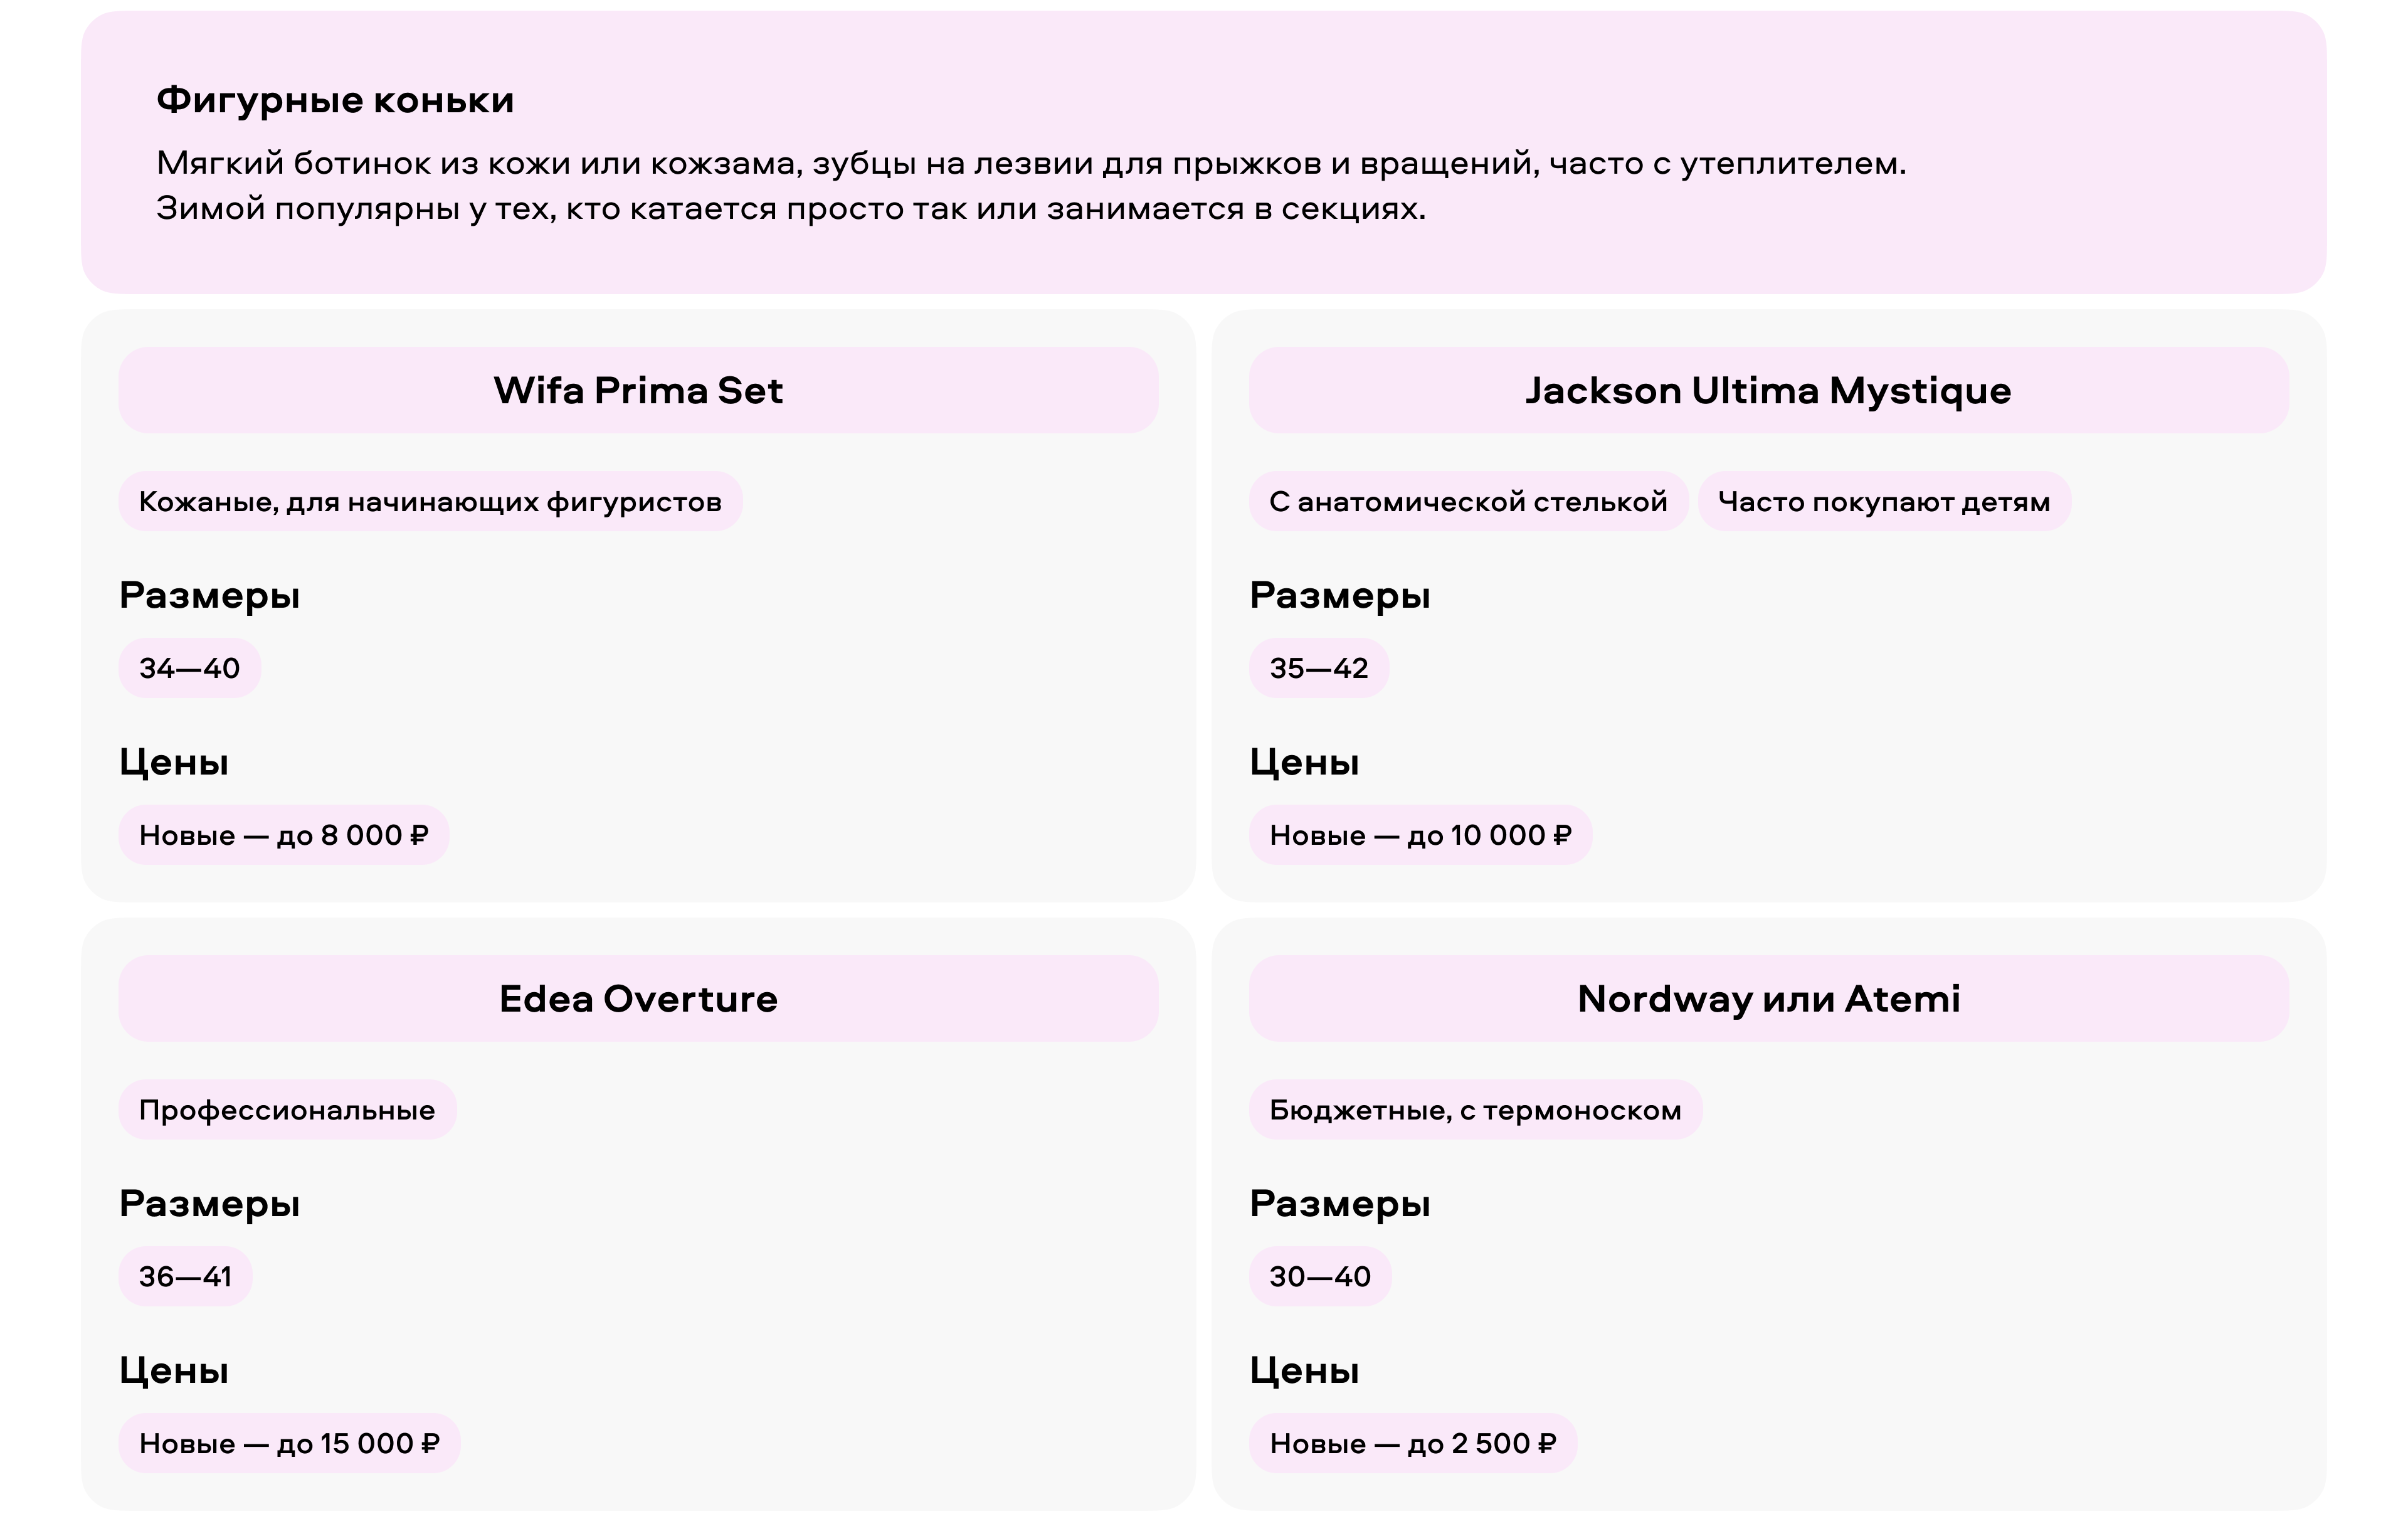Click the "С анатомической стелькой" tag
This screenshot has height=1519, width=2408.
click(1468, 501)
